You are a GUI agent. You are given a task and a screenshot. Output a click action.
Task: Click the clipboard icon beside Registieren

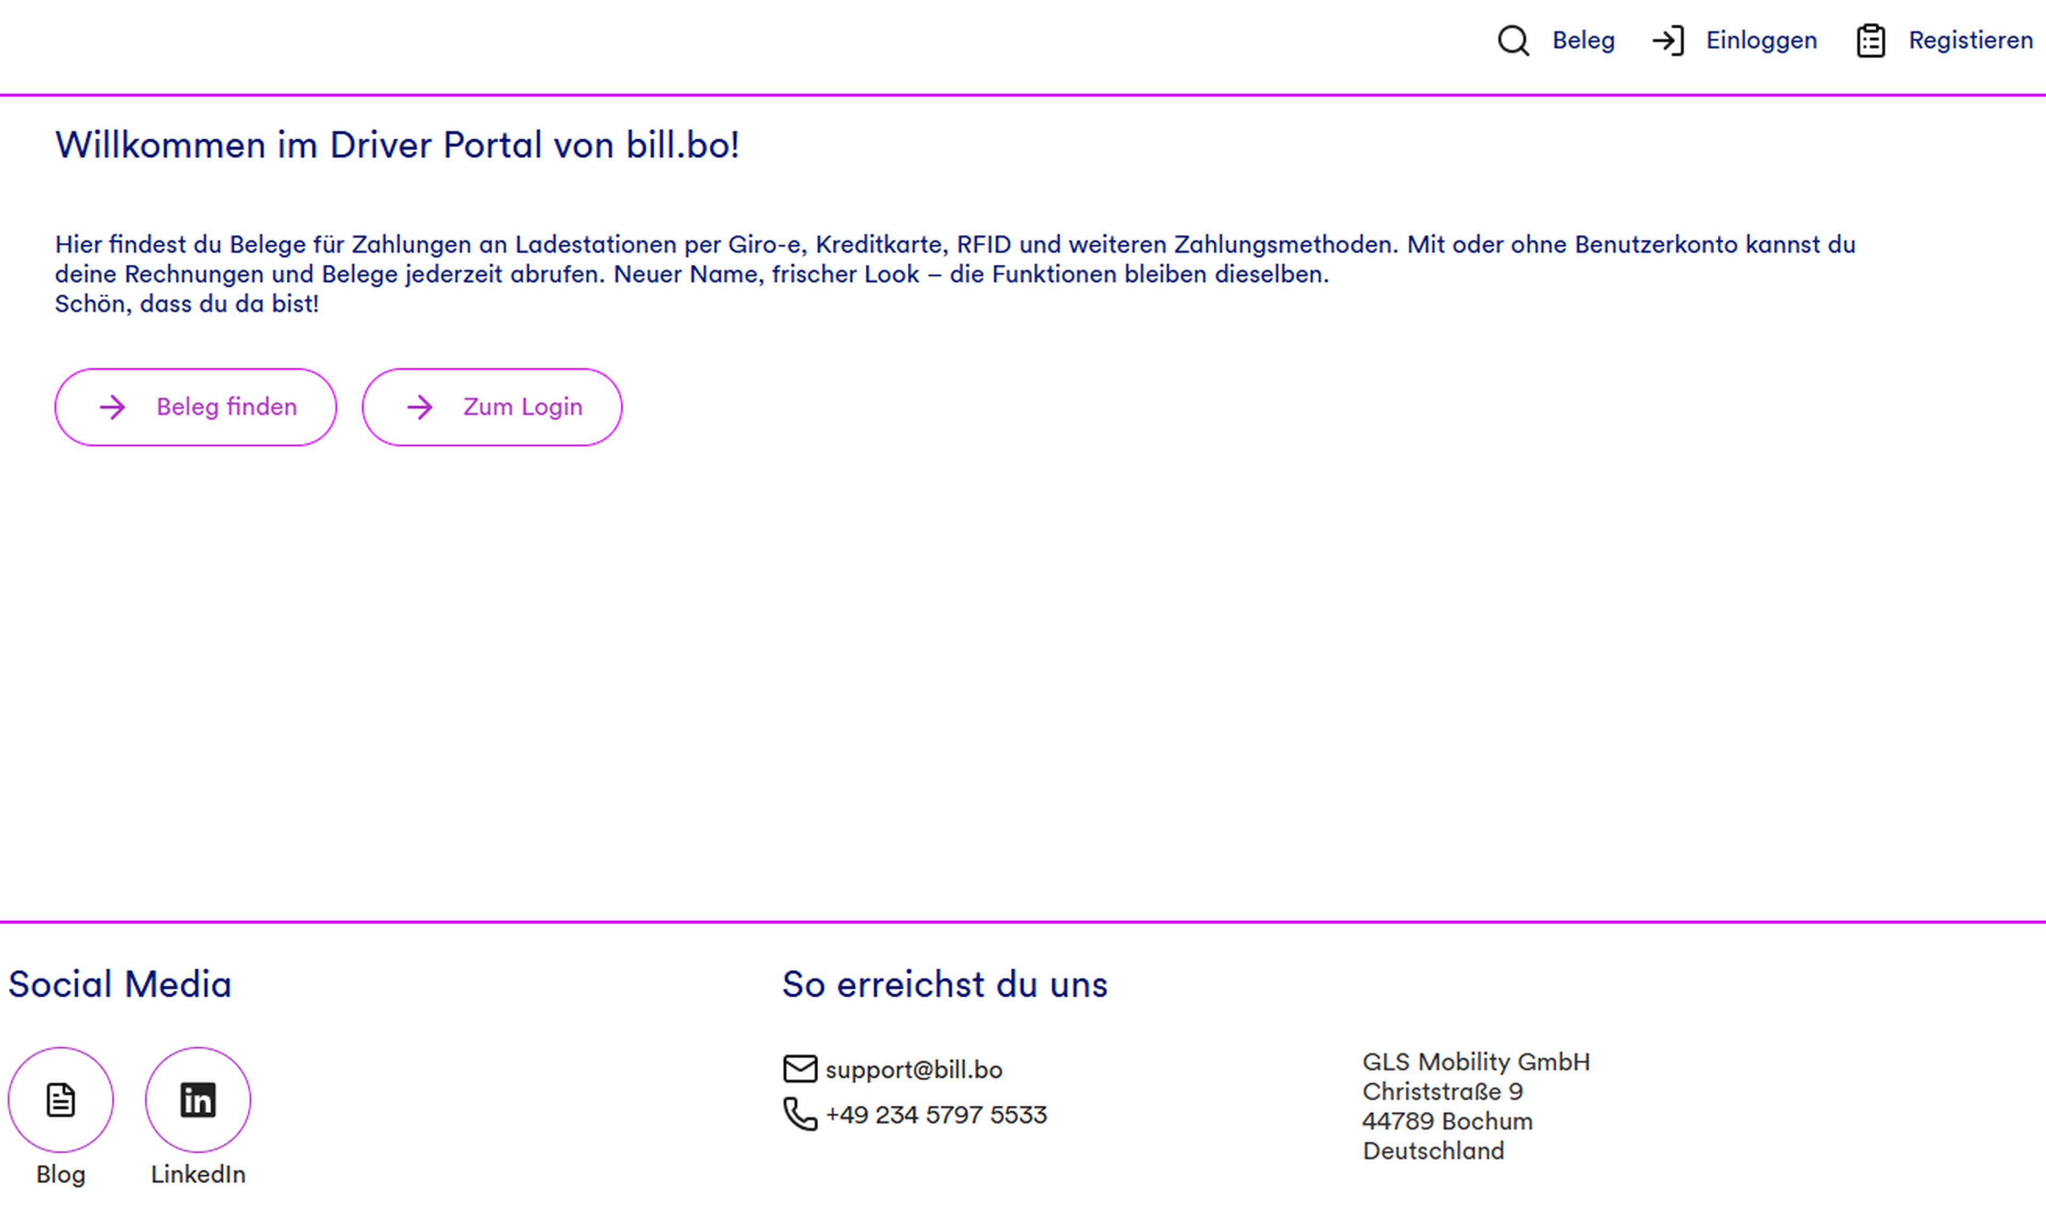1871,40
